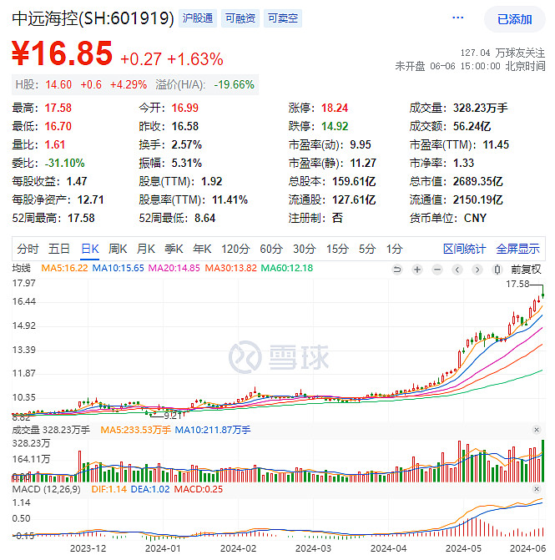This screenshot has height=560, width=555.
Task: Zoom in the K-line chart
Action: 416,270
